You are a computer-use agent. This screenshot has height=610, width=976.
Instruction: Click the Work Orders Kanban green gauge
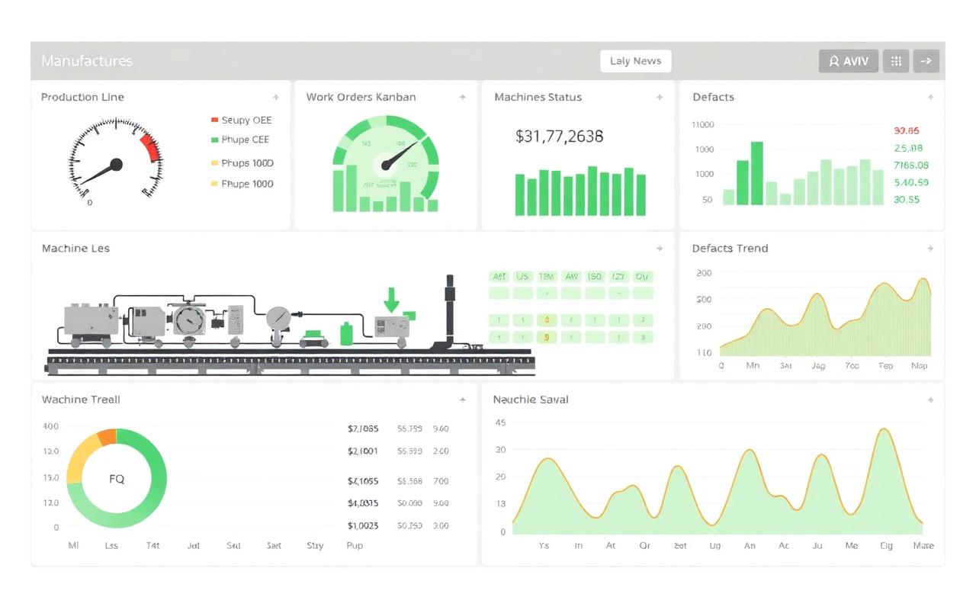(385, 164)
